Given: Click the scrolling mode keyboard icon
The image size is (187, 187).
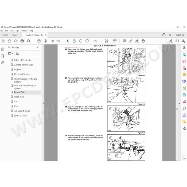Looking at the screenshot, I should pyautogui.click(x=115, y=41).
